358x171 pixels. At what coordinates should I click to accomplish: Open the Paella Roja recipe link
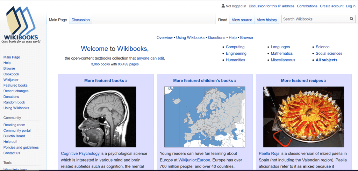pos(269,153)
